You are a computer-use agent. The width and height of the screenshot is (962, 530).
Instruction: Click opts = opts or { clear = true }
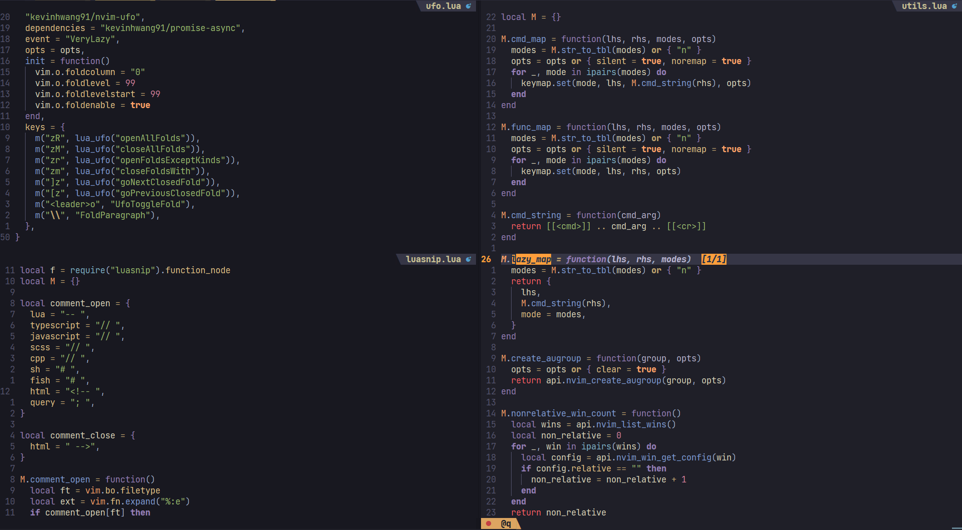click(x=589, y=369)
